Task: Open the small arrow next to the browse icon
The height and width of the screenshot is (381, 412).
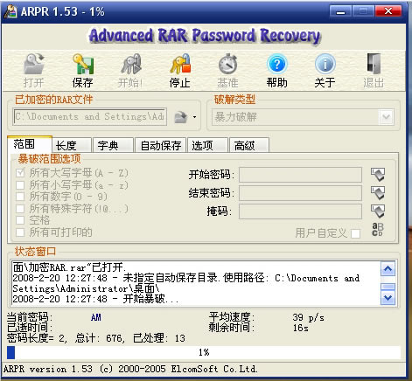Action: click(194, 117)
